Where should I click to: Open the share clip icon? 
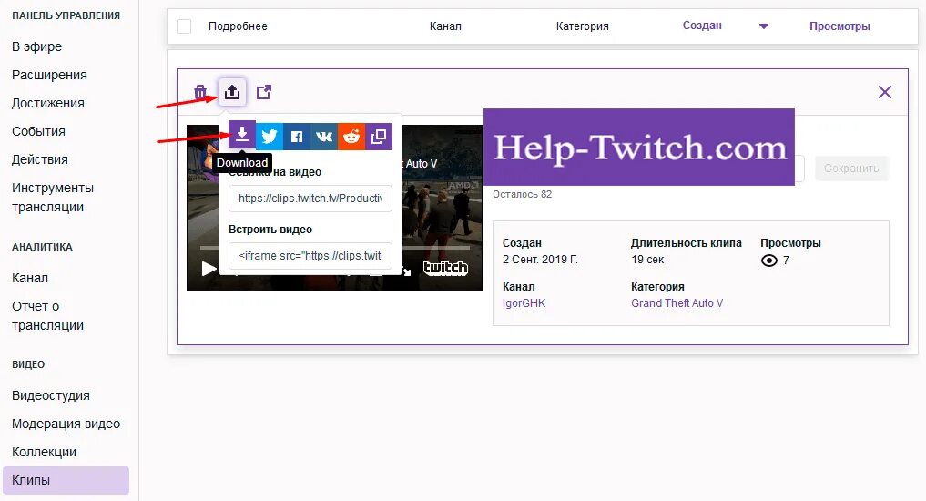(232, 92)
